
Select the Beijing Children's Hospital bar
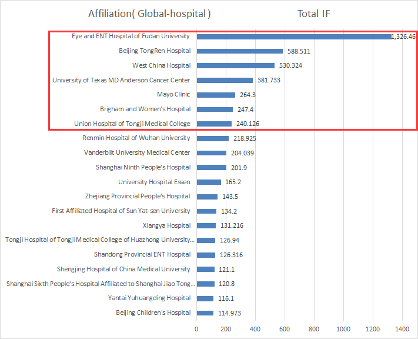click(x=205, y=313)
